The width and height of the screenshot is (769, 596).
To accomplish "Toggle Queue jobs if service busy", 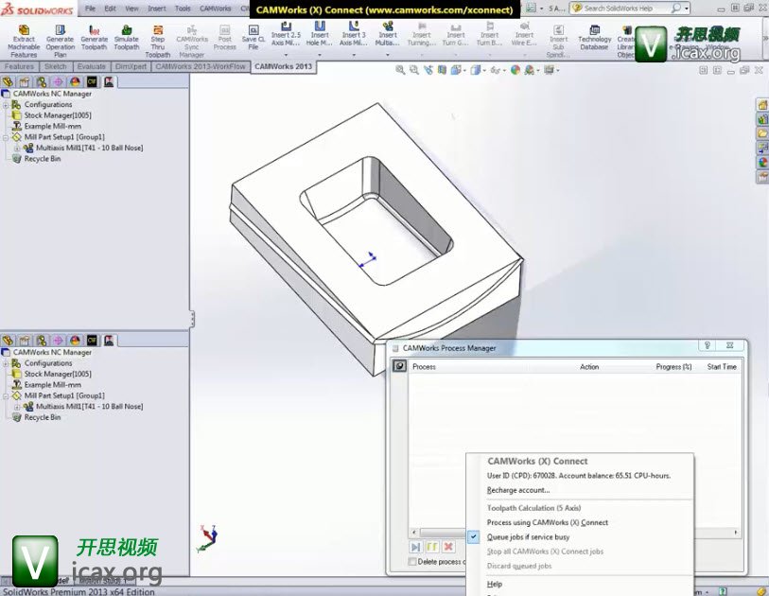I will tap(528, 537).
